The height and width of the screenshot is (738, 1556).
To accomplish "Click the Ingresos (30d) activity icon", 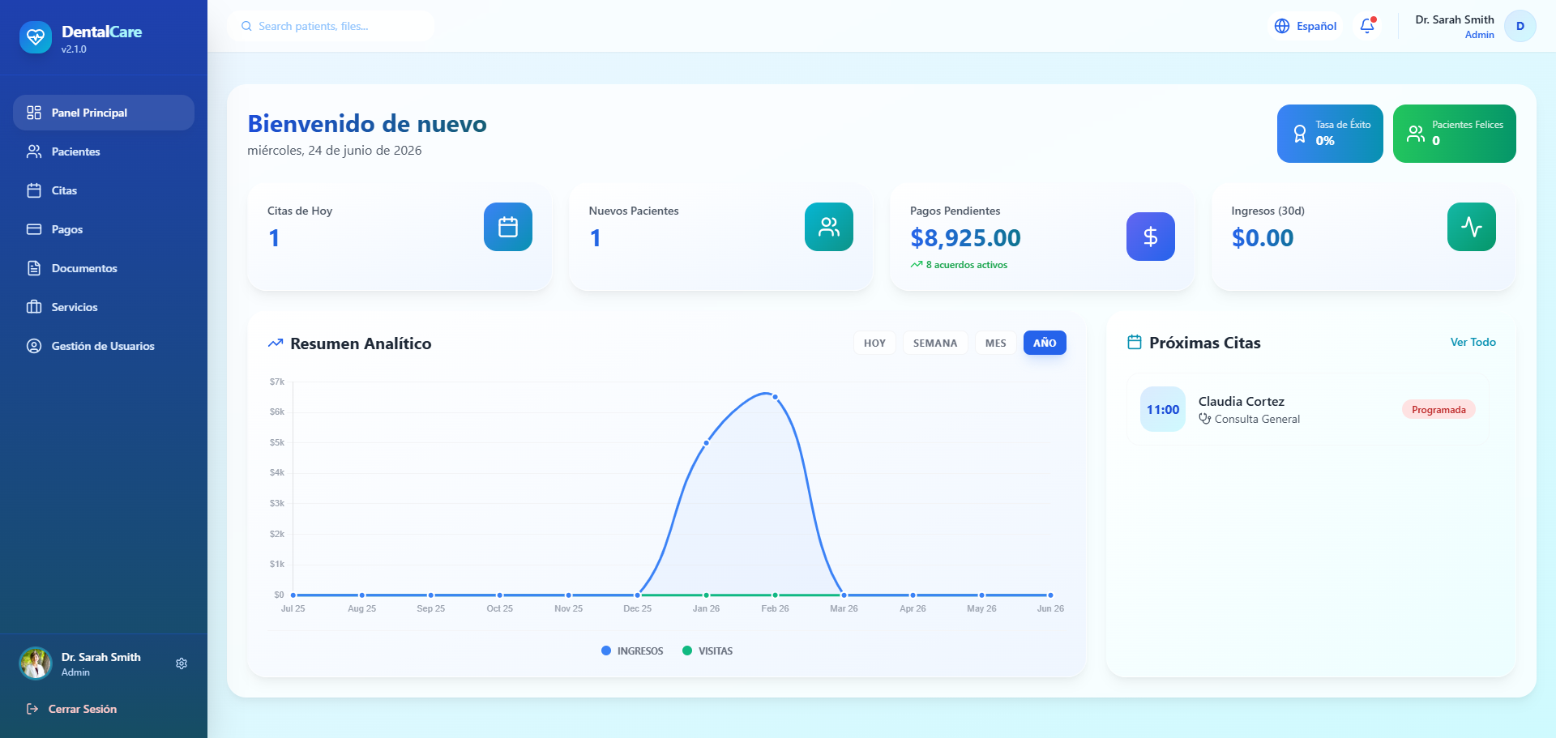I will coord(1472,227).
